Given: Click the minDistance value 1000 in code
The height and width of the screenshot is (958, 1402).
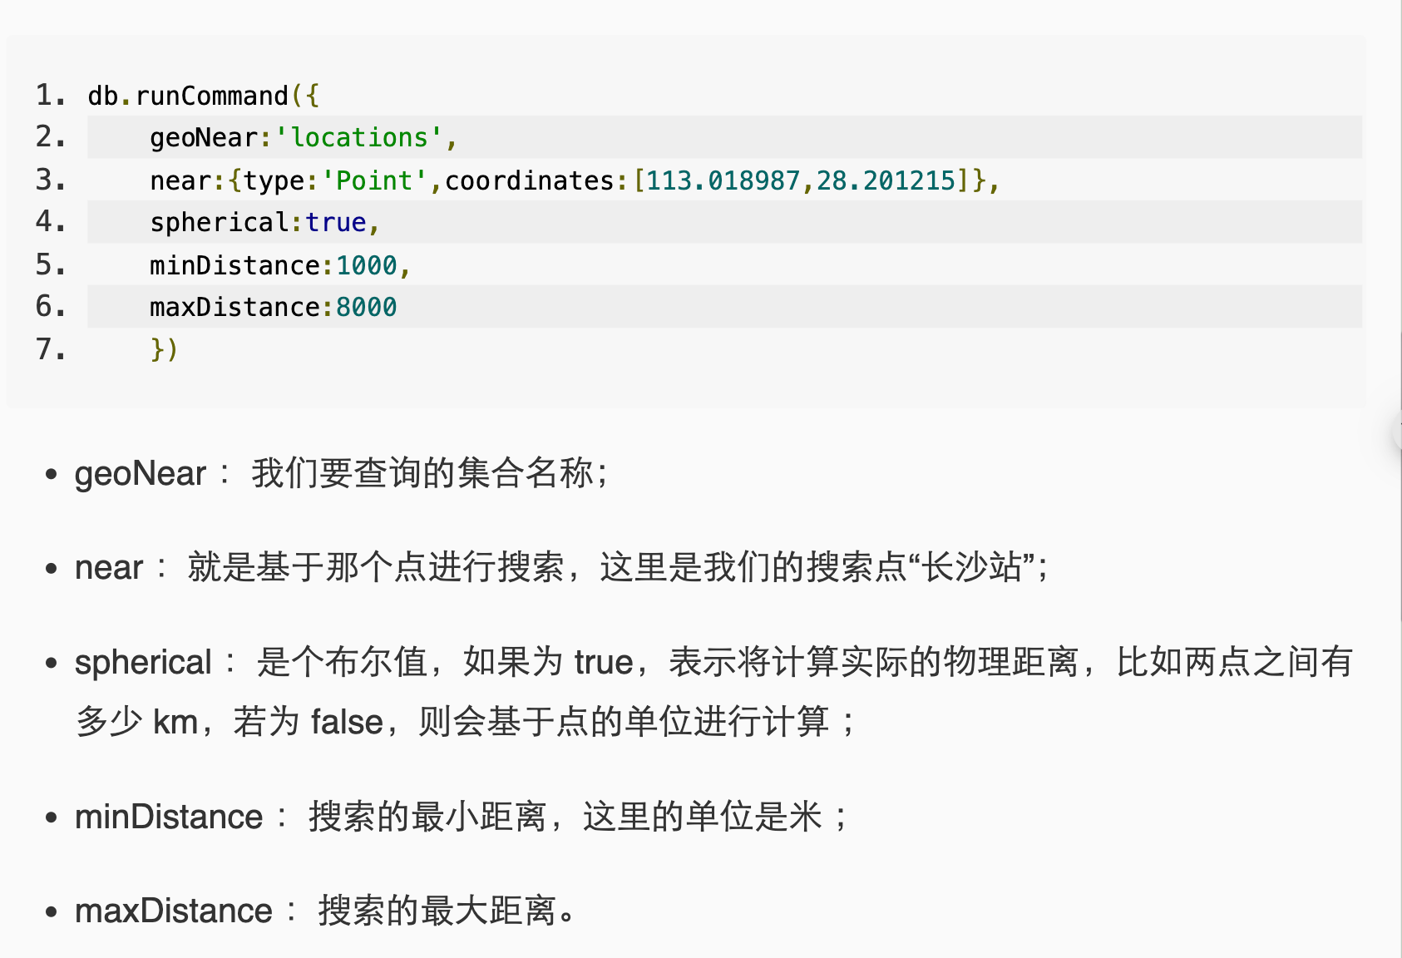Looking at the screenshot, I should click(x=366, y=265).
